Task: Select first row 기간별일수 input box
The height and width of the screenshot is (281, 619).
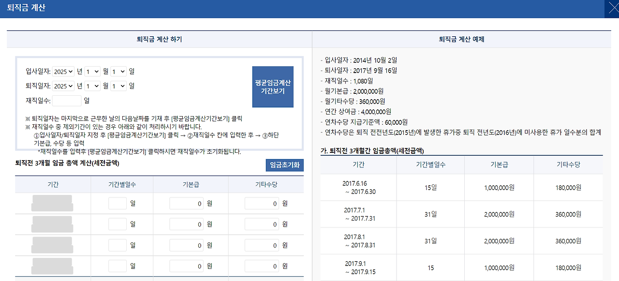Action: pos(118,204)
